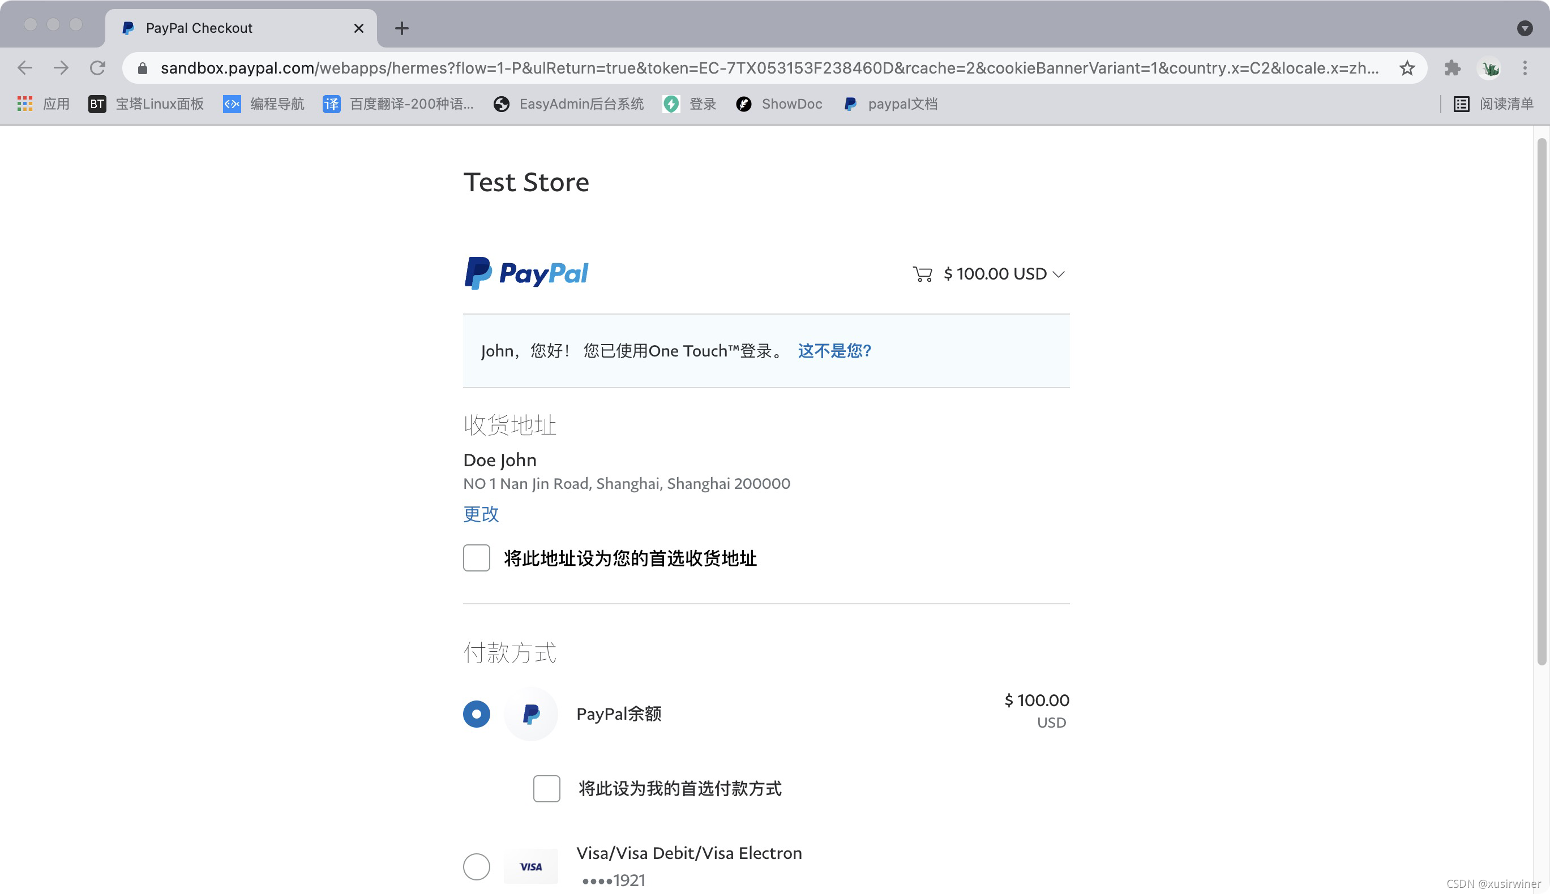This screenshot has height=894, width=1550.
Task: Click the 这不是您? link
Action: coord(834,351)
